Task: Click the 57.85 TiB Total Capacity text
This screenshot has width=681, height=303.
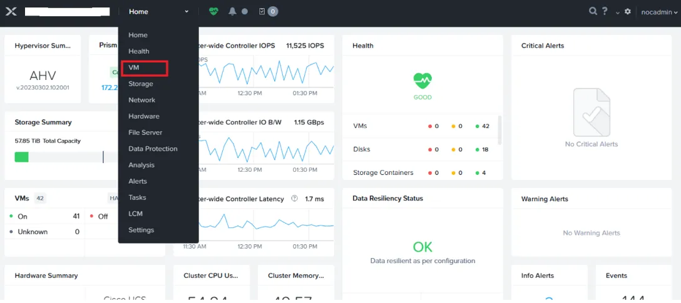Action: point(48,141)
